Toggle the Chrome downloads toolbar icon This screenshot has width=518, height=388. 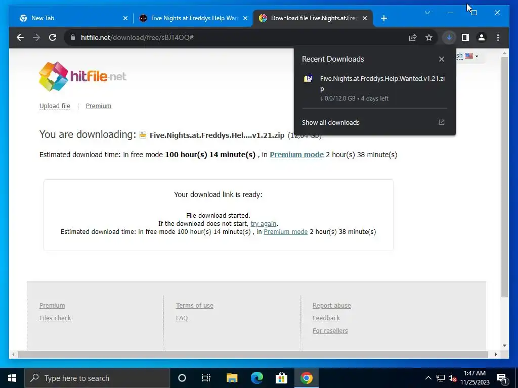[x=449, y=37]
